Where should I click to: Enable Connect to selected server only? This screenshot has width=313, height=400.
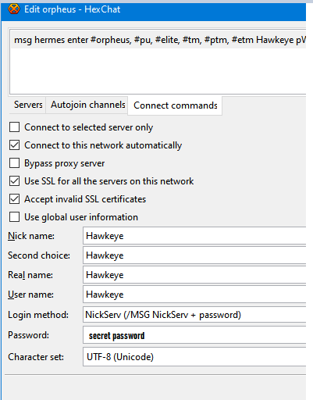[14, 127]
